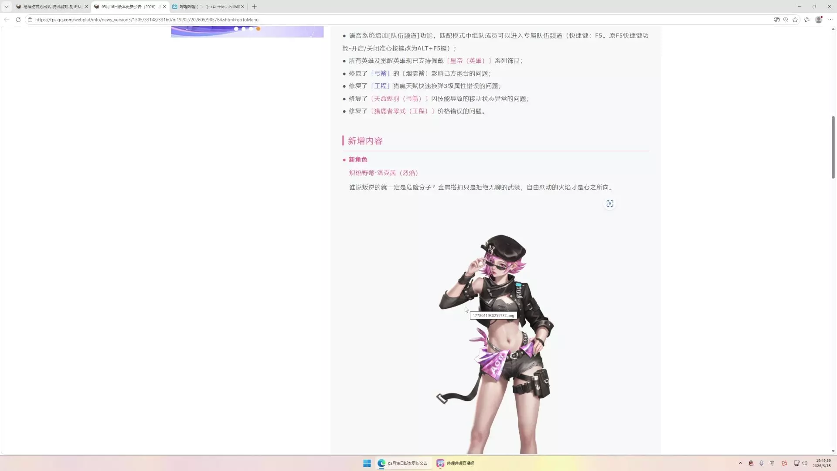Open the 哔哩哔哩直播姬 taskbar app

click(456, 463)
